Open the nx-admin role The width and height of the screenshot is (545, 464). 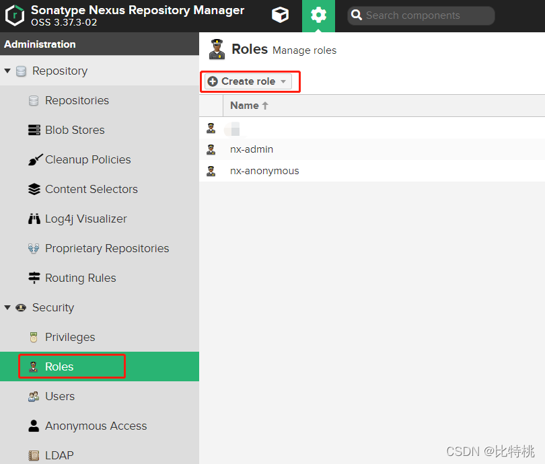(252, 149)
